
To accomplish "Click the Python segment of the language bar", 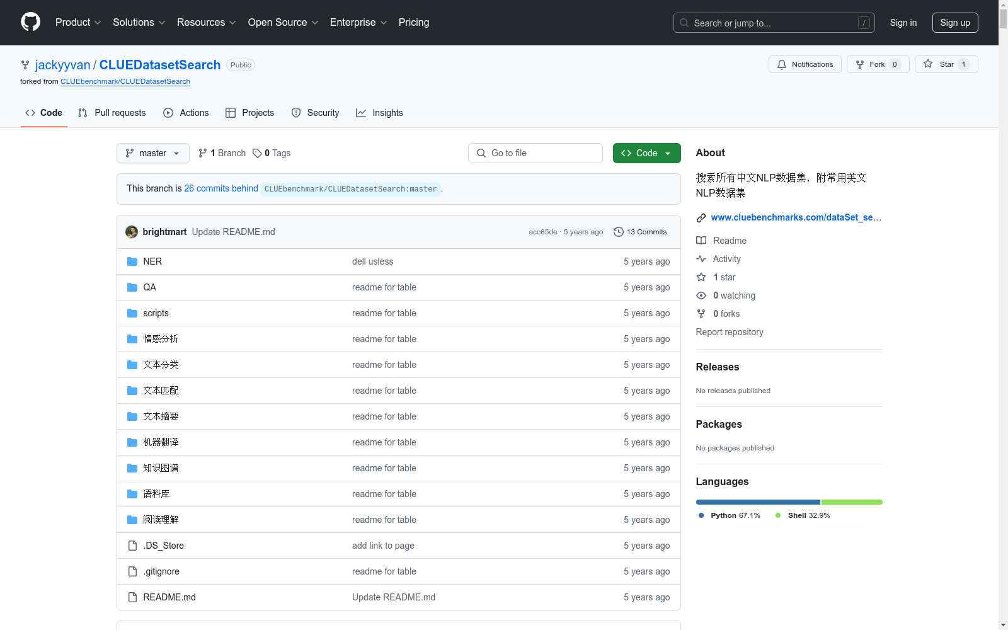I will 758,502.
